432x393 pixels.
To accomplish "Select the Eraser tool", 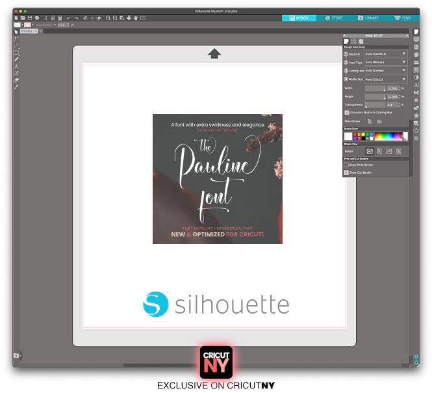I will tap(16, 80).
